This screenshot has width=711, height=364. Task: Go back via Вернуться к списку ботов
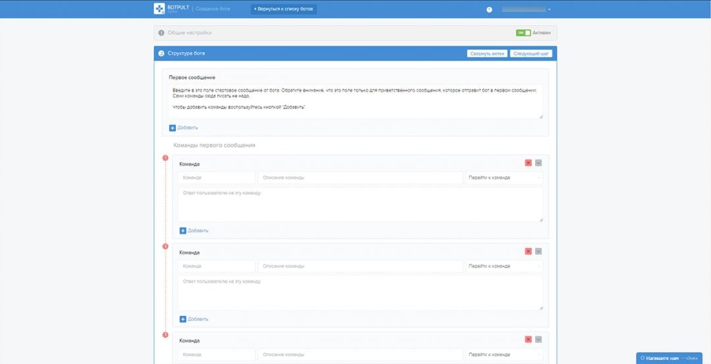click(x=284, y=9)
